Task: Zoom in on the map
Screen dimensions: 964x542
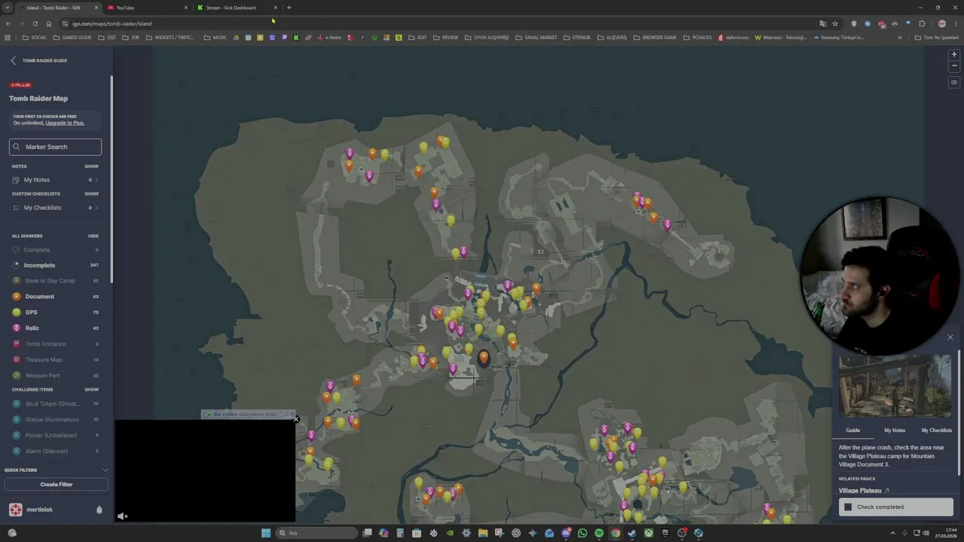Action: coord(953,55)
